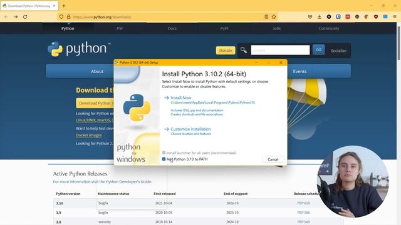Viewport: 401px width, 225px height.
Task: Click the Python logo on the website
Action: 79,49
